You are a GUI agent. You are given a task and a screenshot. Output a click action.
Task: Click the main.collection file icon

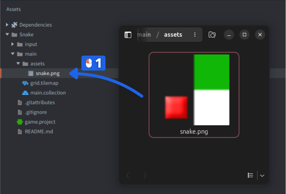pos(25,93)
